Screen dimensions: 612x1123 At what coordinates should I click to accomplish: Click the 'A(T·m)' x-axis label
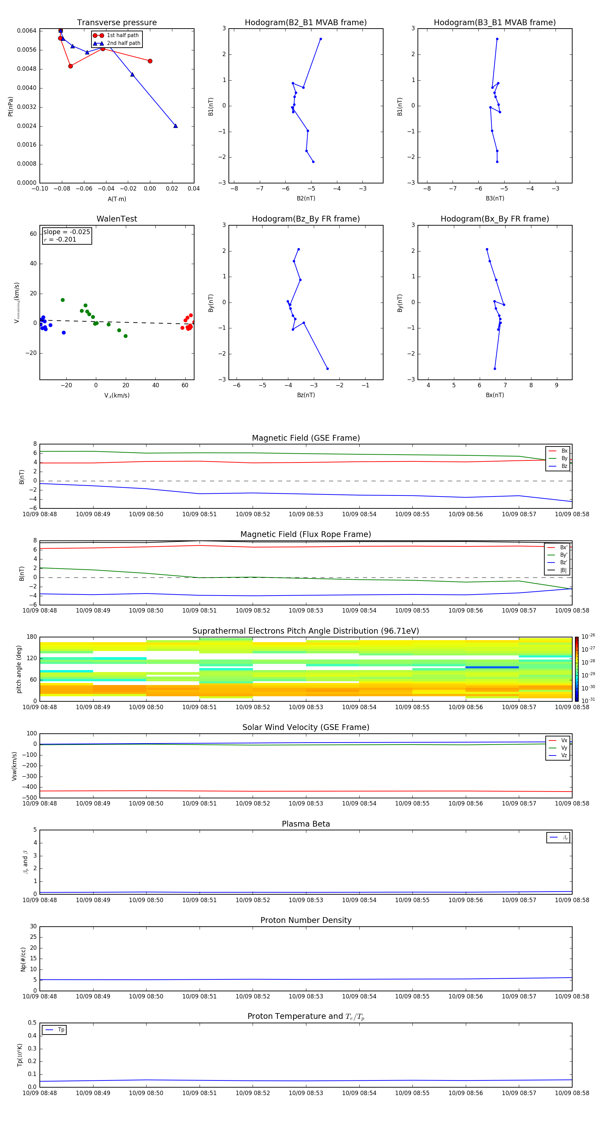tap(117, 199)
